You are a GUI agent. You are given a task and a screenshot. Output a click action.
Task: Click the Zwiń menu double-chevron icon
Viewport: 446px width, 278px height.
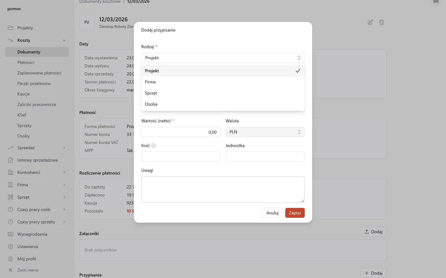tap(11, 270)
